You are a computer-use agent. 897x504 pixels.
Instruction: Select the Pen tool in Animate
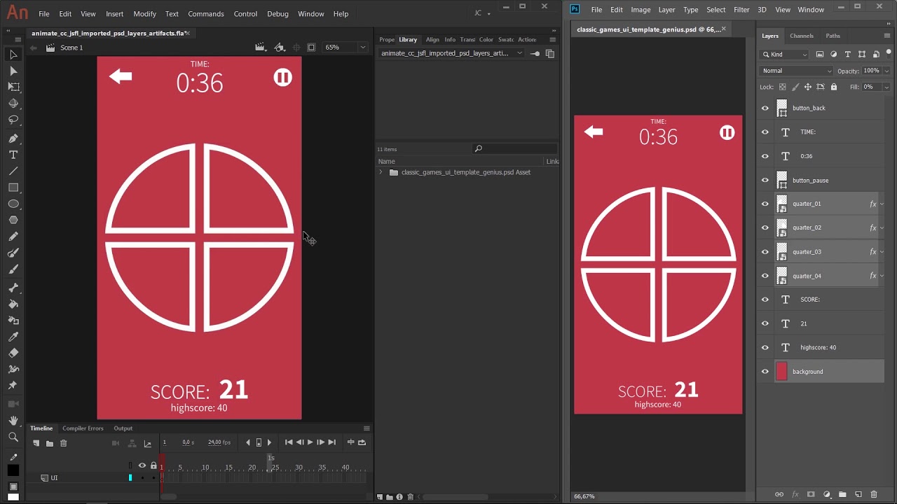[13, 139]
